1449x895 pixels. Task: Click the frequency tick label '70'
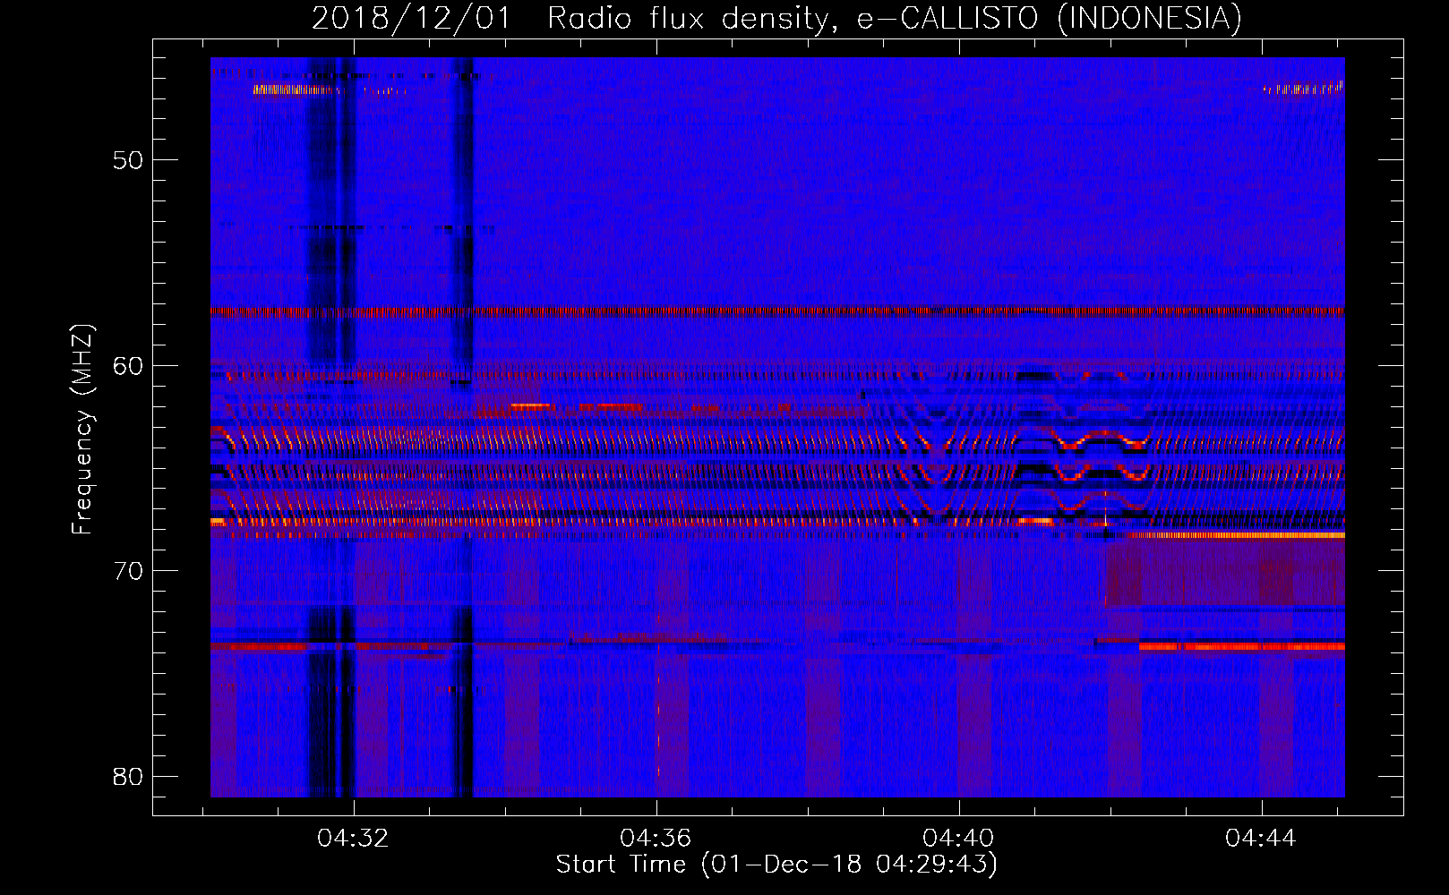click(128, 570)
